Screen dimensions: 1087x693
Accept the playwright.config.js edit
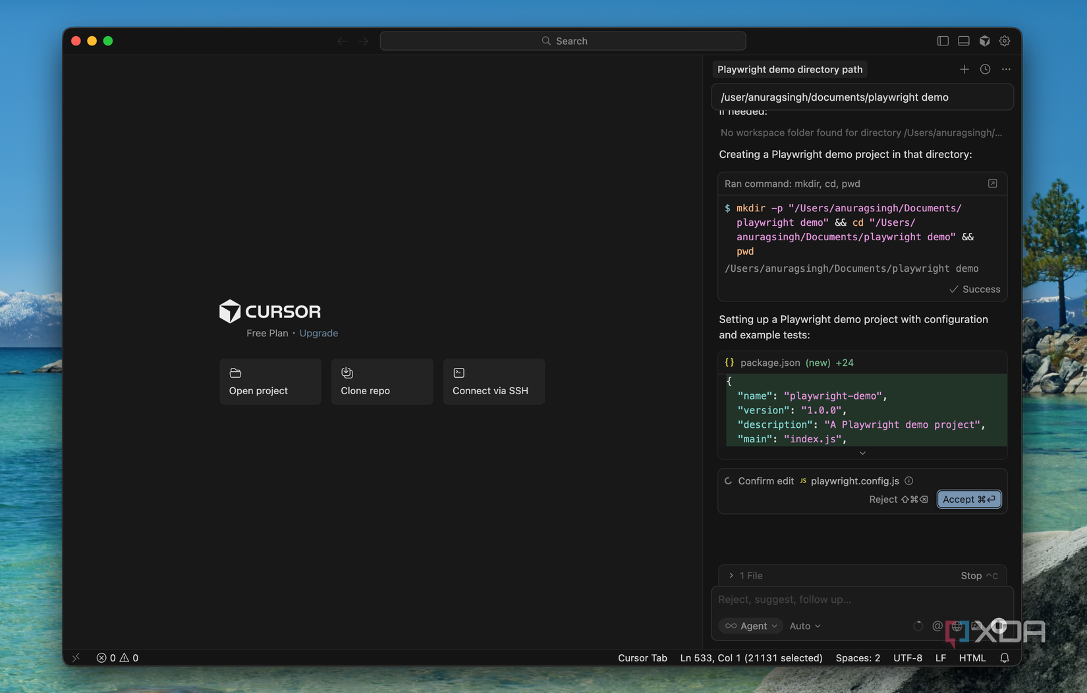click(968, 499)
